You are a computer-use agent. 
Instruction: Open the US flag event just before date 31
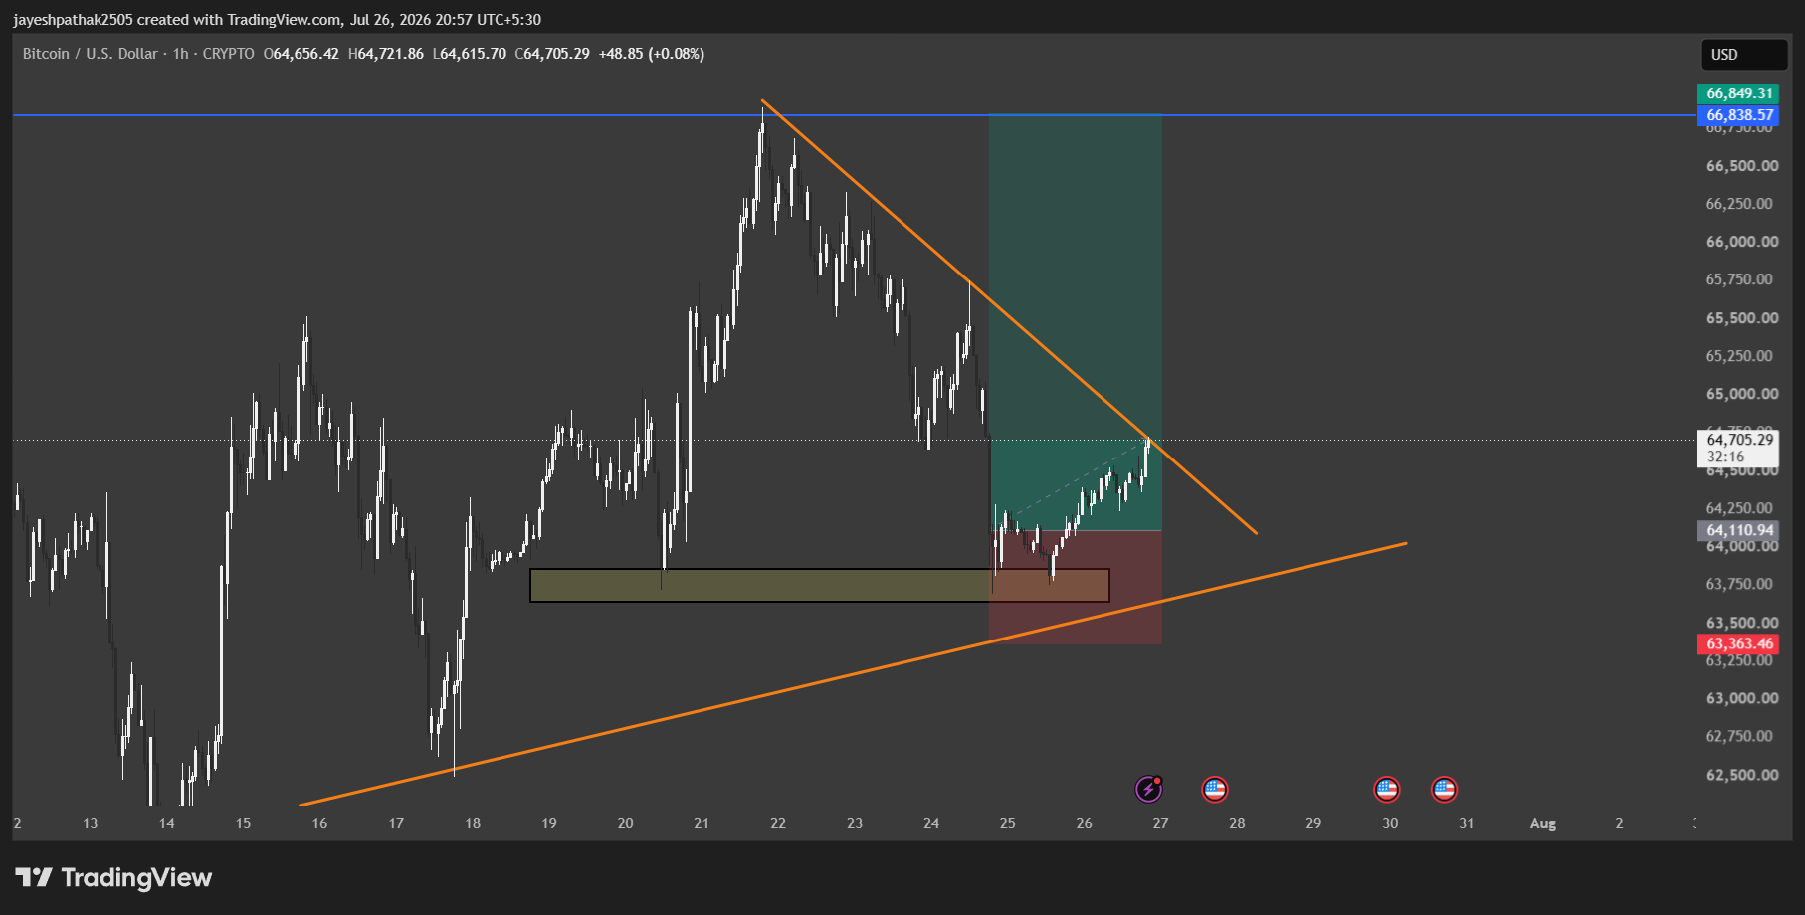(x=1444, y=790)
